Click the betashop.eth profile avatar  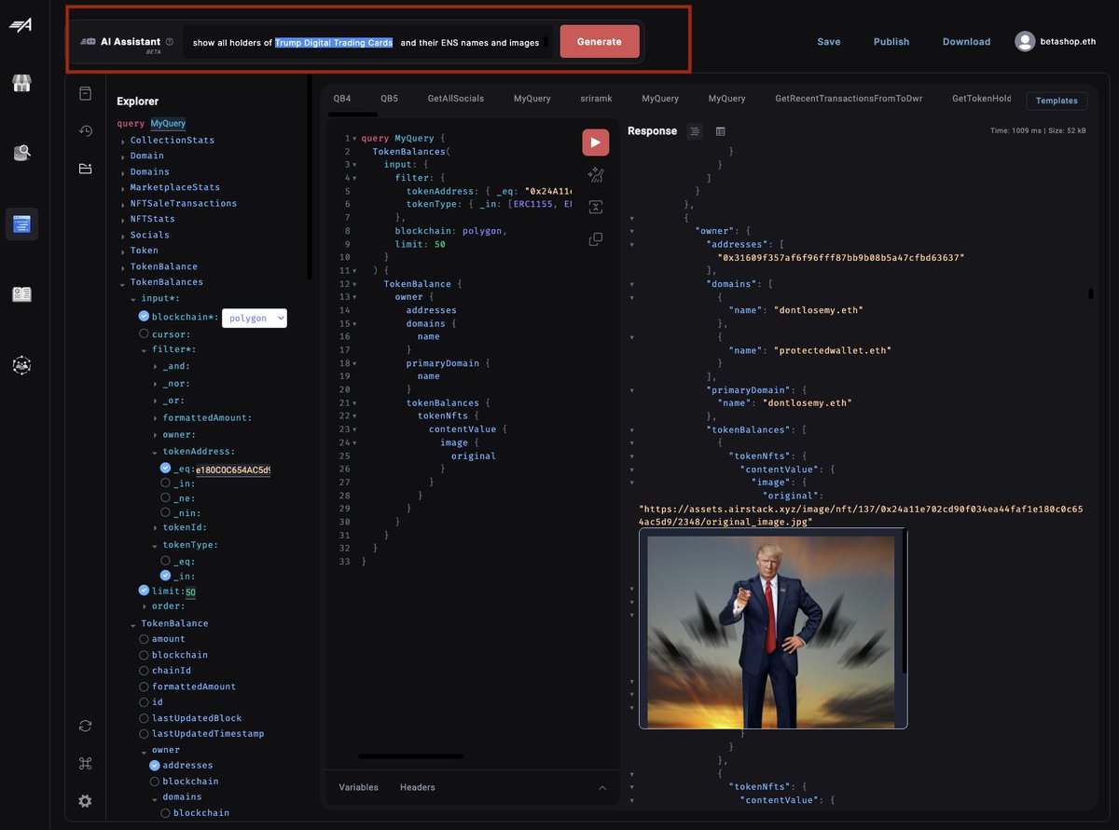[x=1025, y=41]
